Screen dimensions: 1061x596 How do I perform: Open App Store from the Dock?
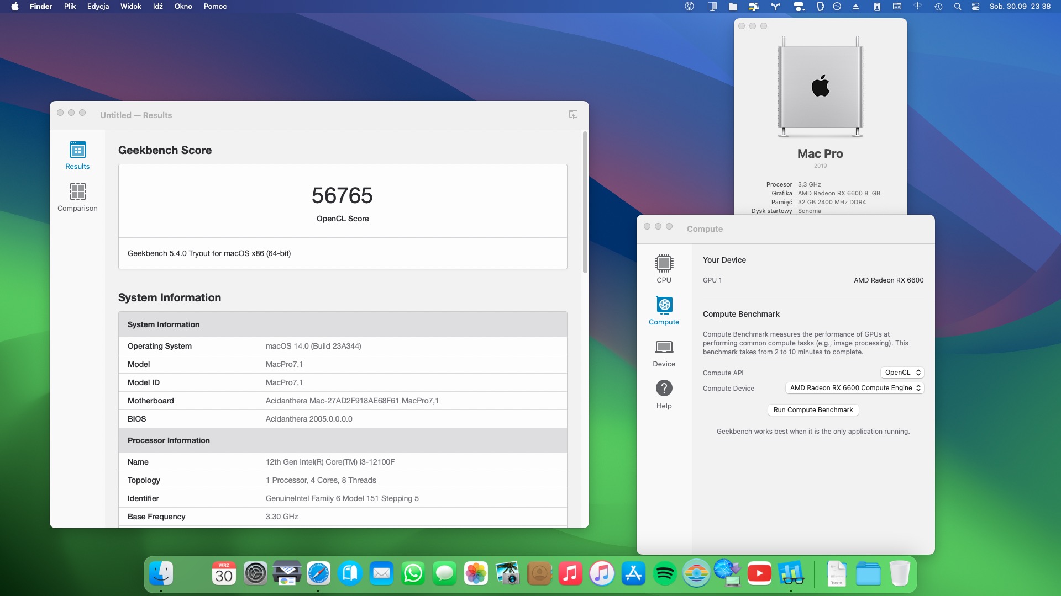(633, 574)
